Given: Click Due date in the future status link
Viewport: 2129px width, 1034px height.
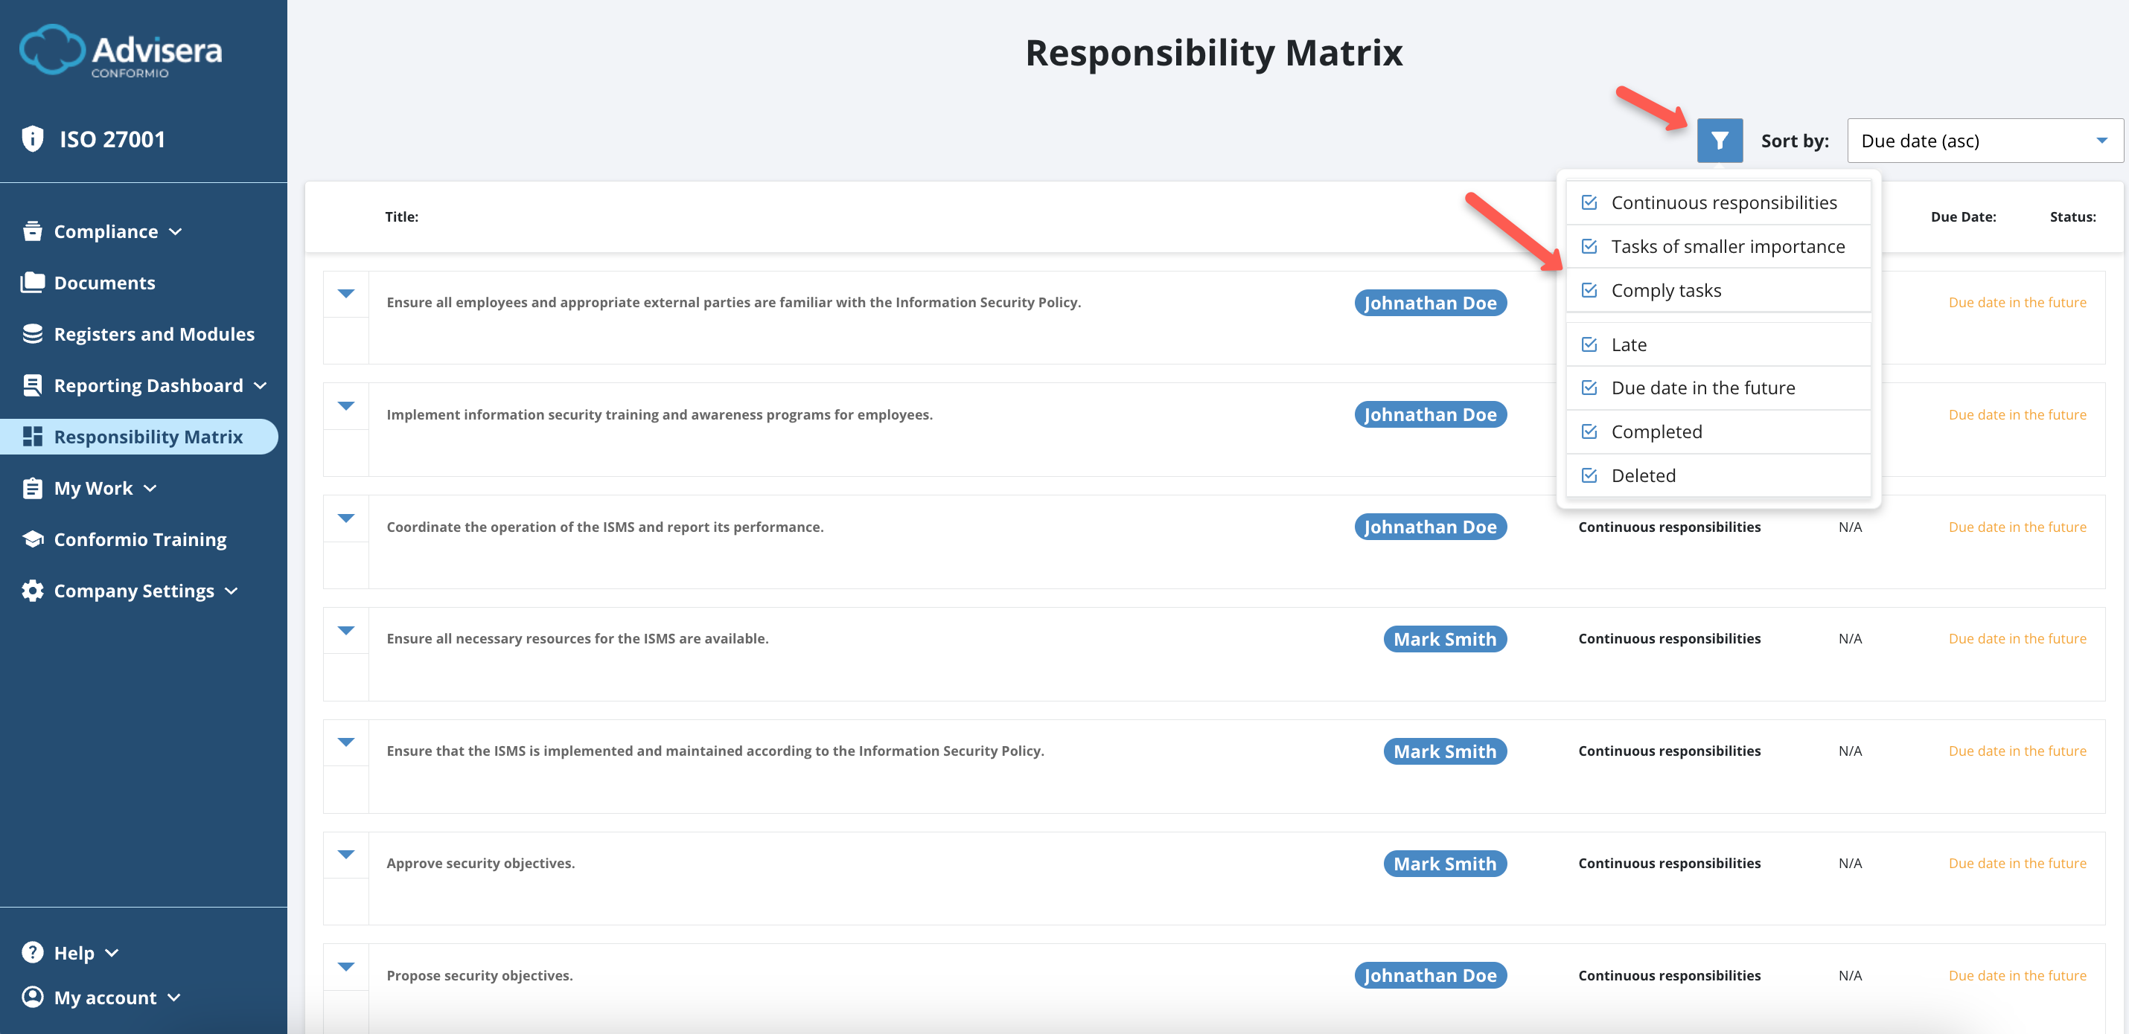Looking at the screenshot, I should [x=2018, y=301].
